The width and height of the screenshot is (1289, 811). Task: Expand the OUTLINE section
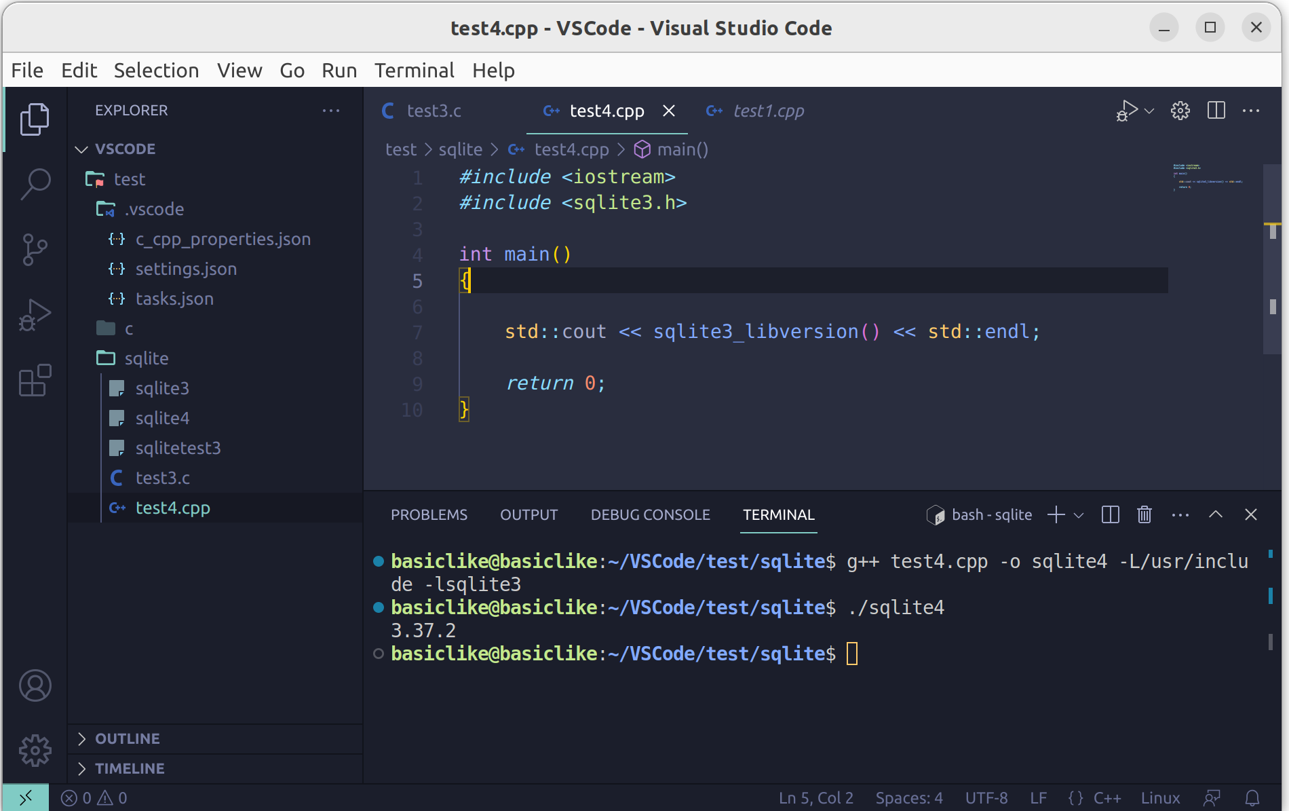215,738
